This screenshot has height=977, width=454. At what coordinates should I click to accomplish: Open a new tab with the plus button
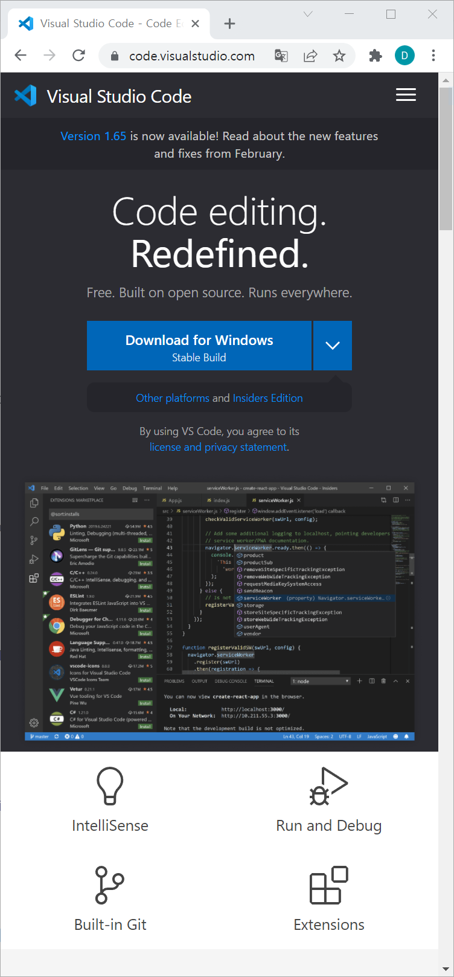coord(229,24)
